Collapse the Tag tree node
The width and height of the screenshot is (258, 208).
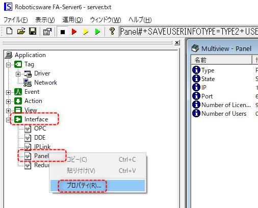[x=8, y=65]
